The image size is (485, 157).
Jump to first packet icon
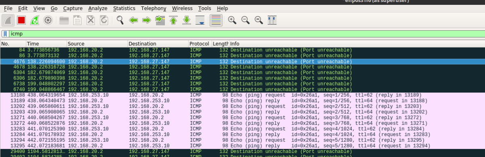[173, 20]
